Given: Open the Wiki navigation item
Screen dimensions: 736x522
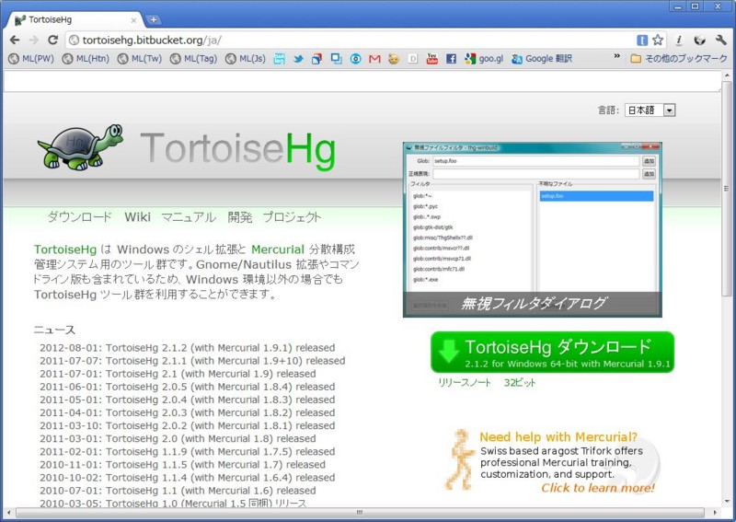Looking at the screenshot, I should [x=137, y=217].
